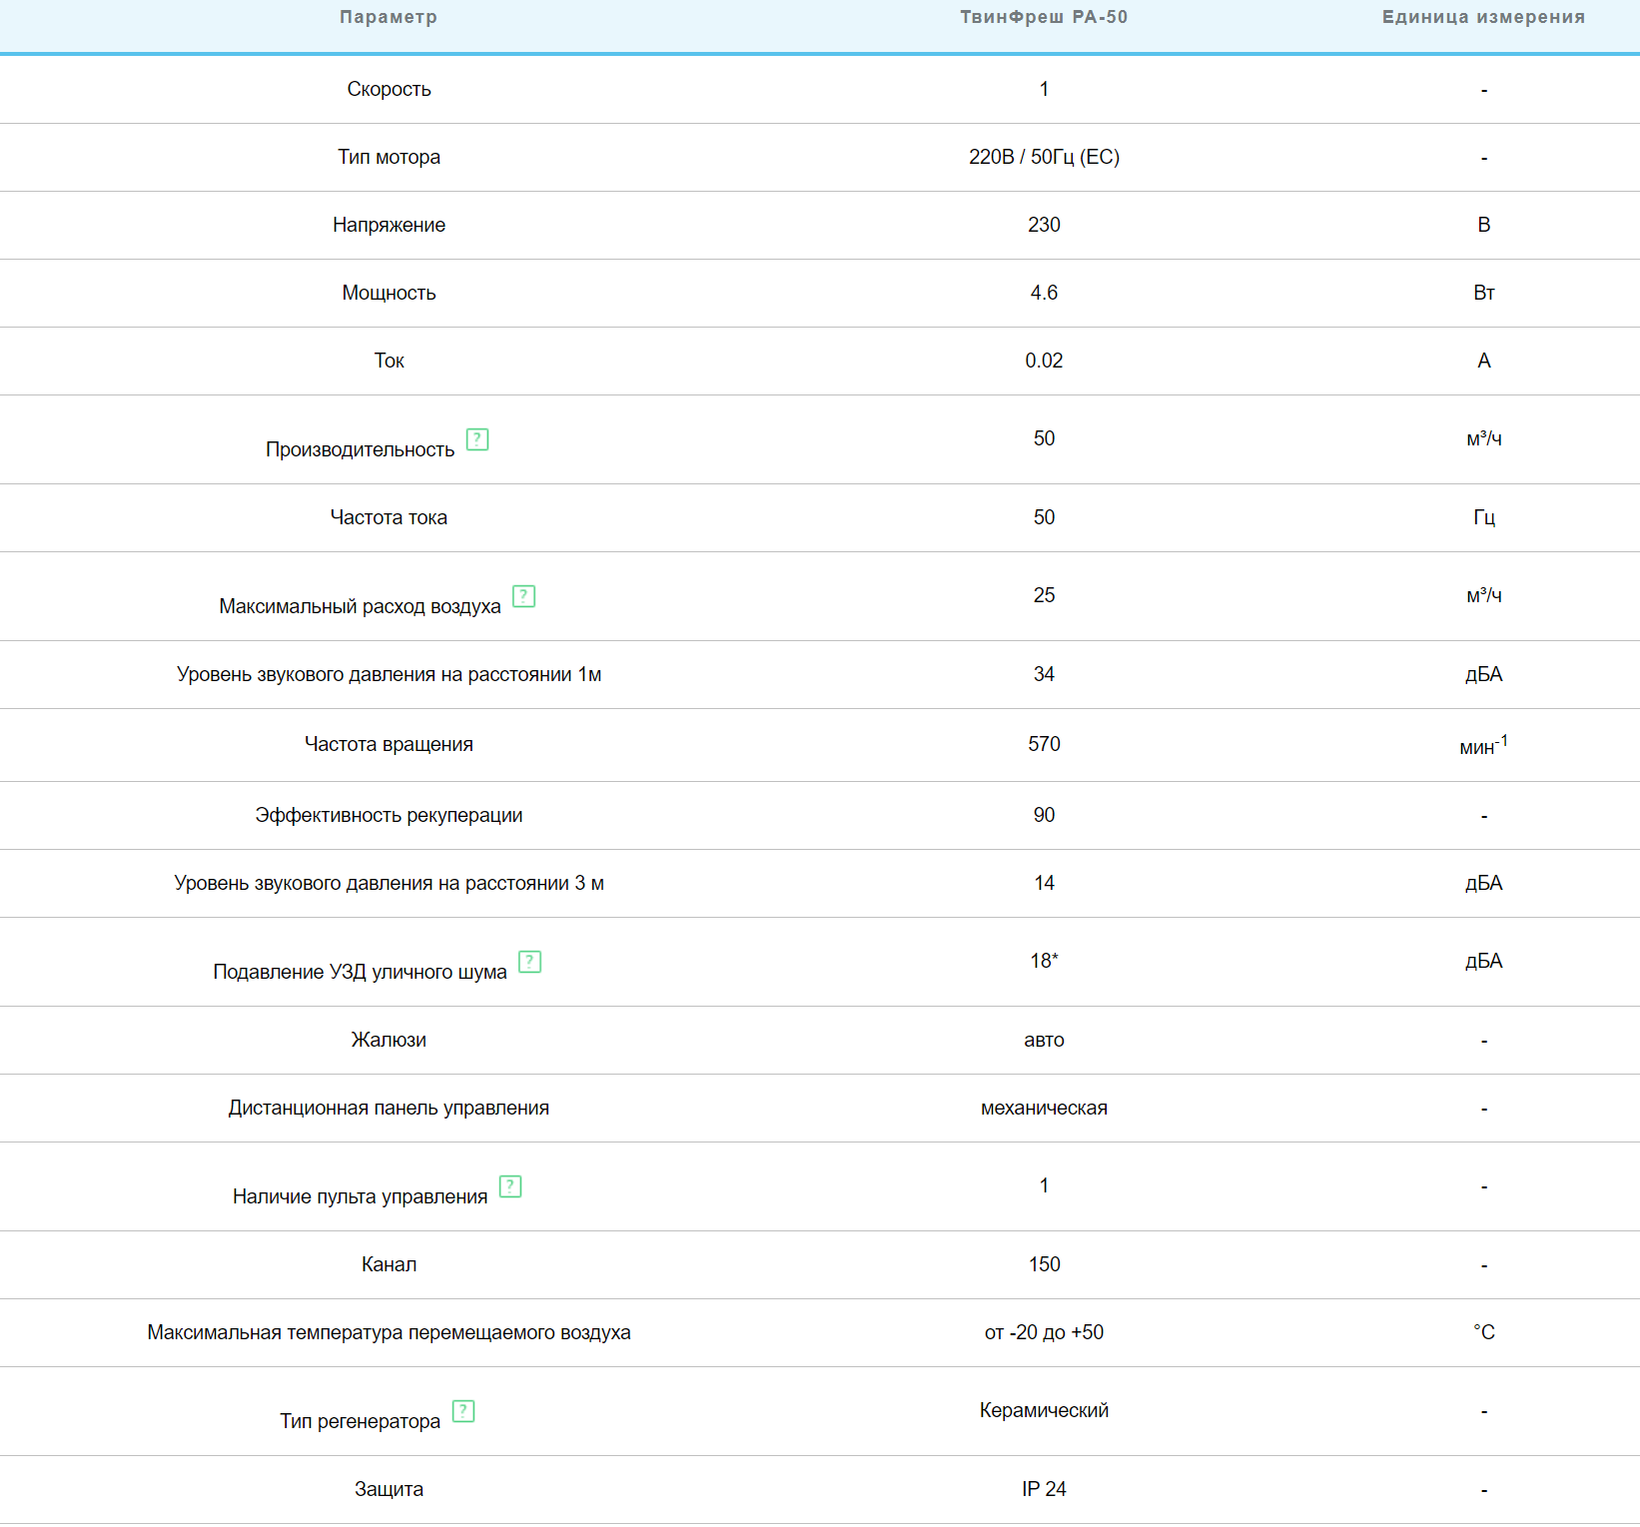
Task: Show the hint icon for Наличие пульта управления
Action: (510, 1186)
